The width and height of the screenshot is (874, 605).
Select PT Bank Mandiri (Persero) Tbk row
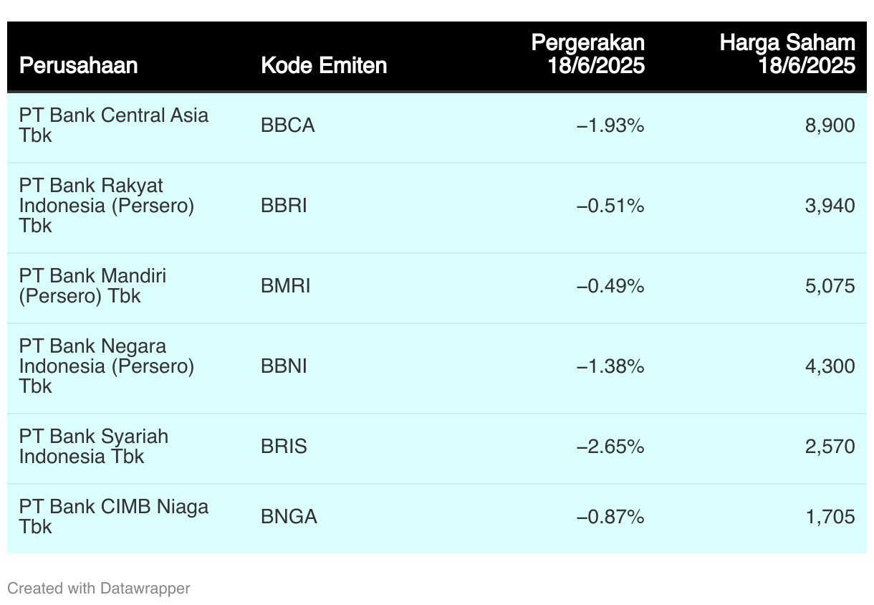[x=437, y=286]
